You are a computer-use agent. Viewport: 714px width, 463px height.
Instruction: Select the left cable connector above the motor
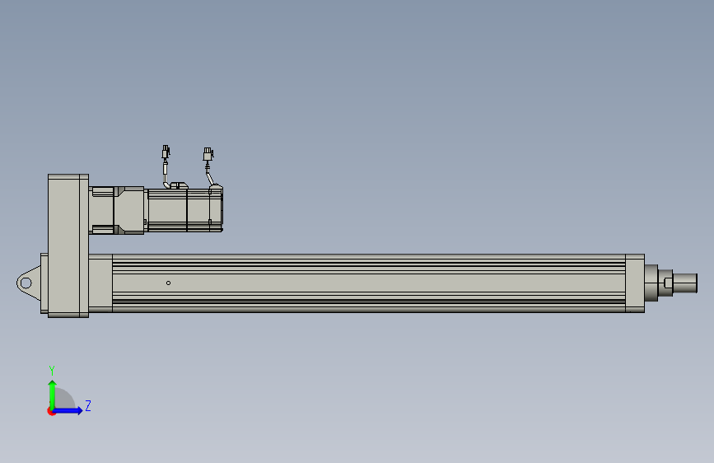166,152
